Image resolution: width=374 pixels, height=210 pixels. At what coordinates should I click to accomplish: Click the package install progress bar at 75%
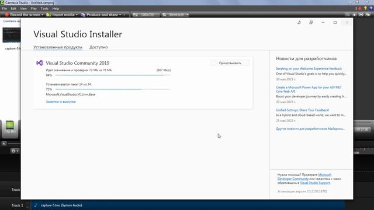[113, 89]
